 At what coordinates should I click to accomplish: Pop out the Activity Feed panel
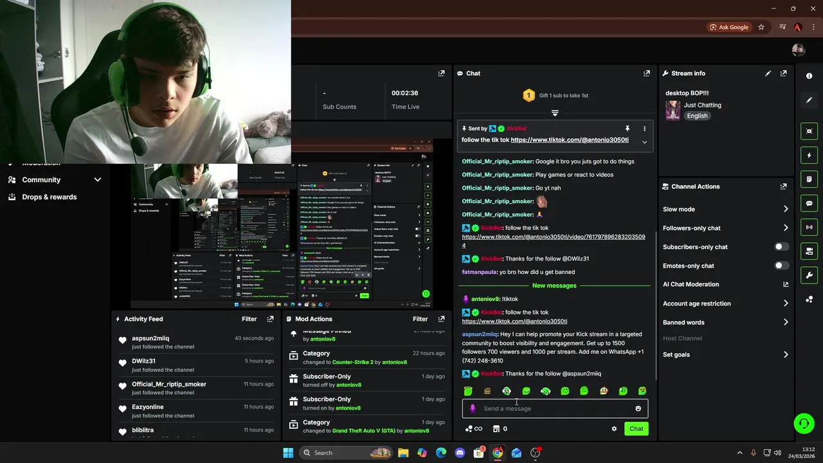point(270,319)
